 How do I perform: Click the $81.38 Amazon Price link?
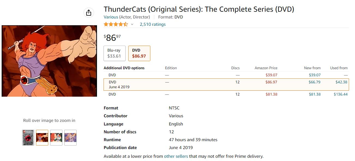click(x=272, y=94)
